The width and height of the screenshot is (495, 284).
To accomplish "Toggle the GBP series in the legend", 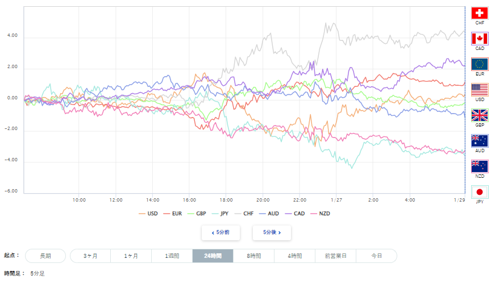I will pyautogui.click(x=197, y=214).
